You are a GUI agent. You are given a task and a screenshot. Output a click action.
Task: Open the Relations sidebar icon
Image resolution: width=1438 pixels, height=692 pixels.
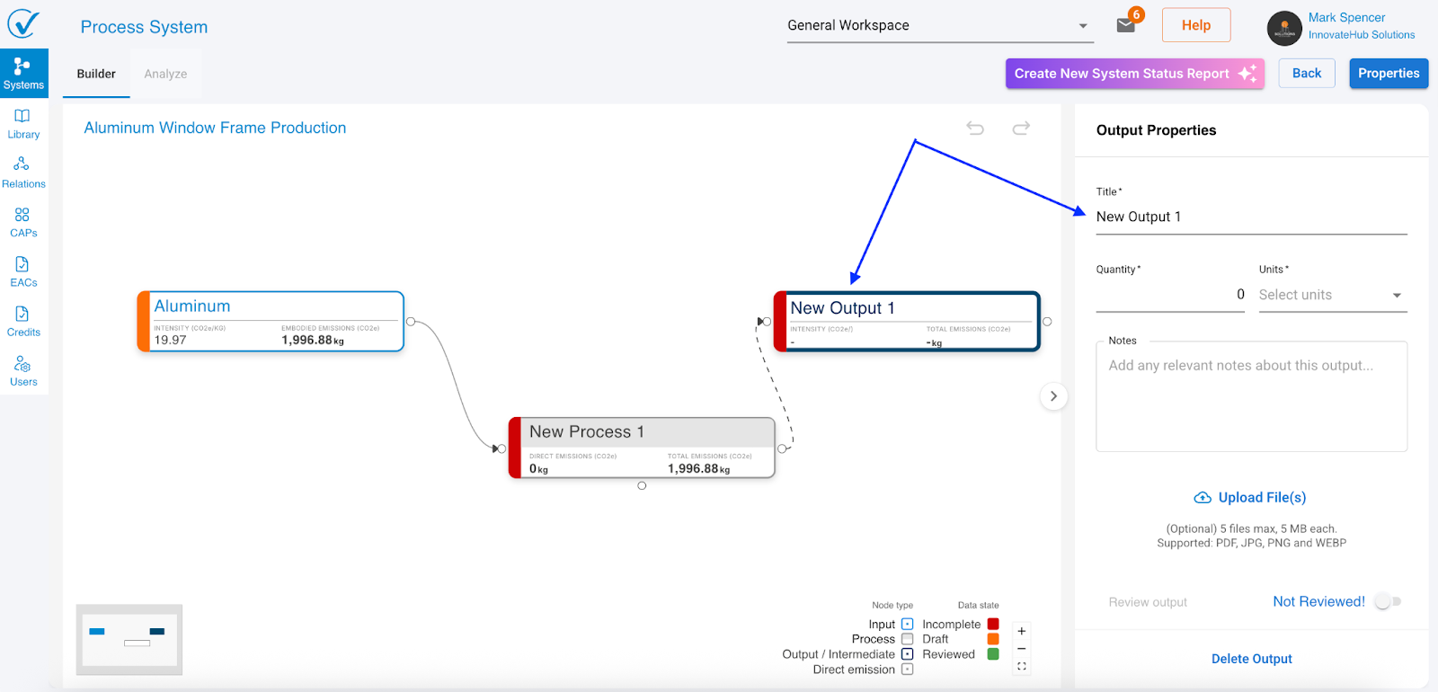(23, 173)
